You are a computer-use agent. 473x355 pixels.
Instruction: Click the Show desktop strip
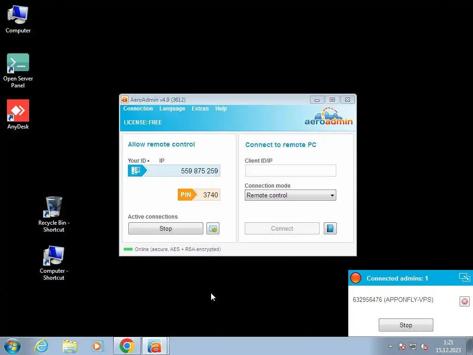tap(470, 346)
